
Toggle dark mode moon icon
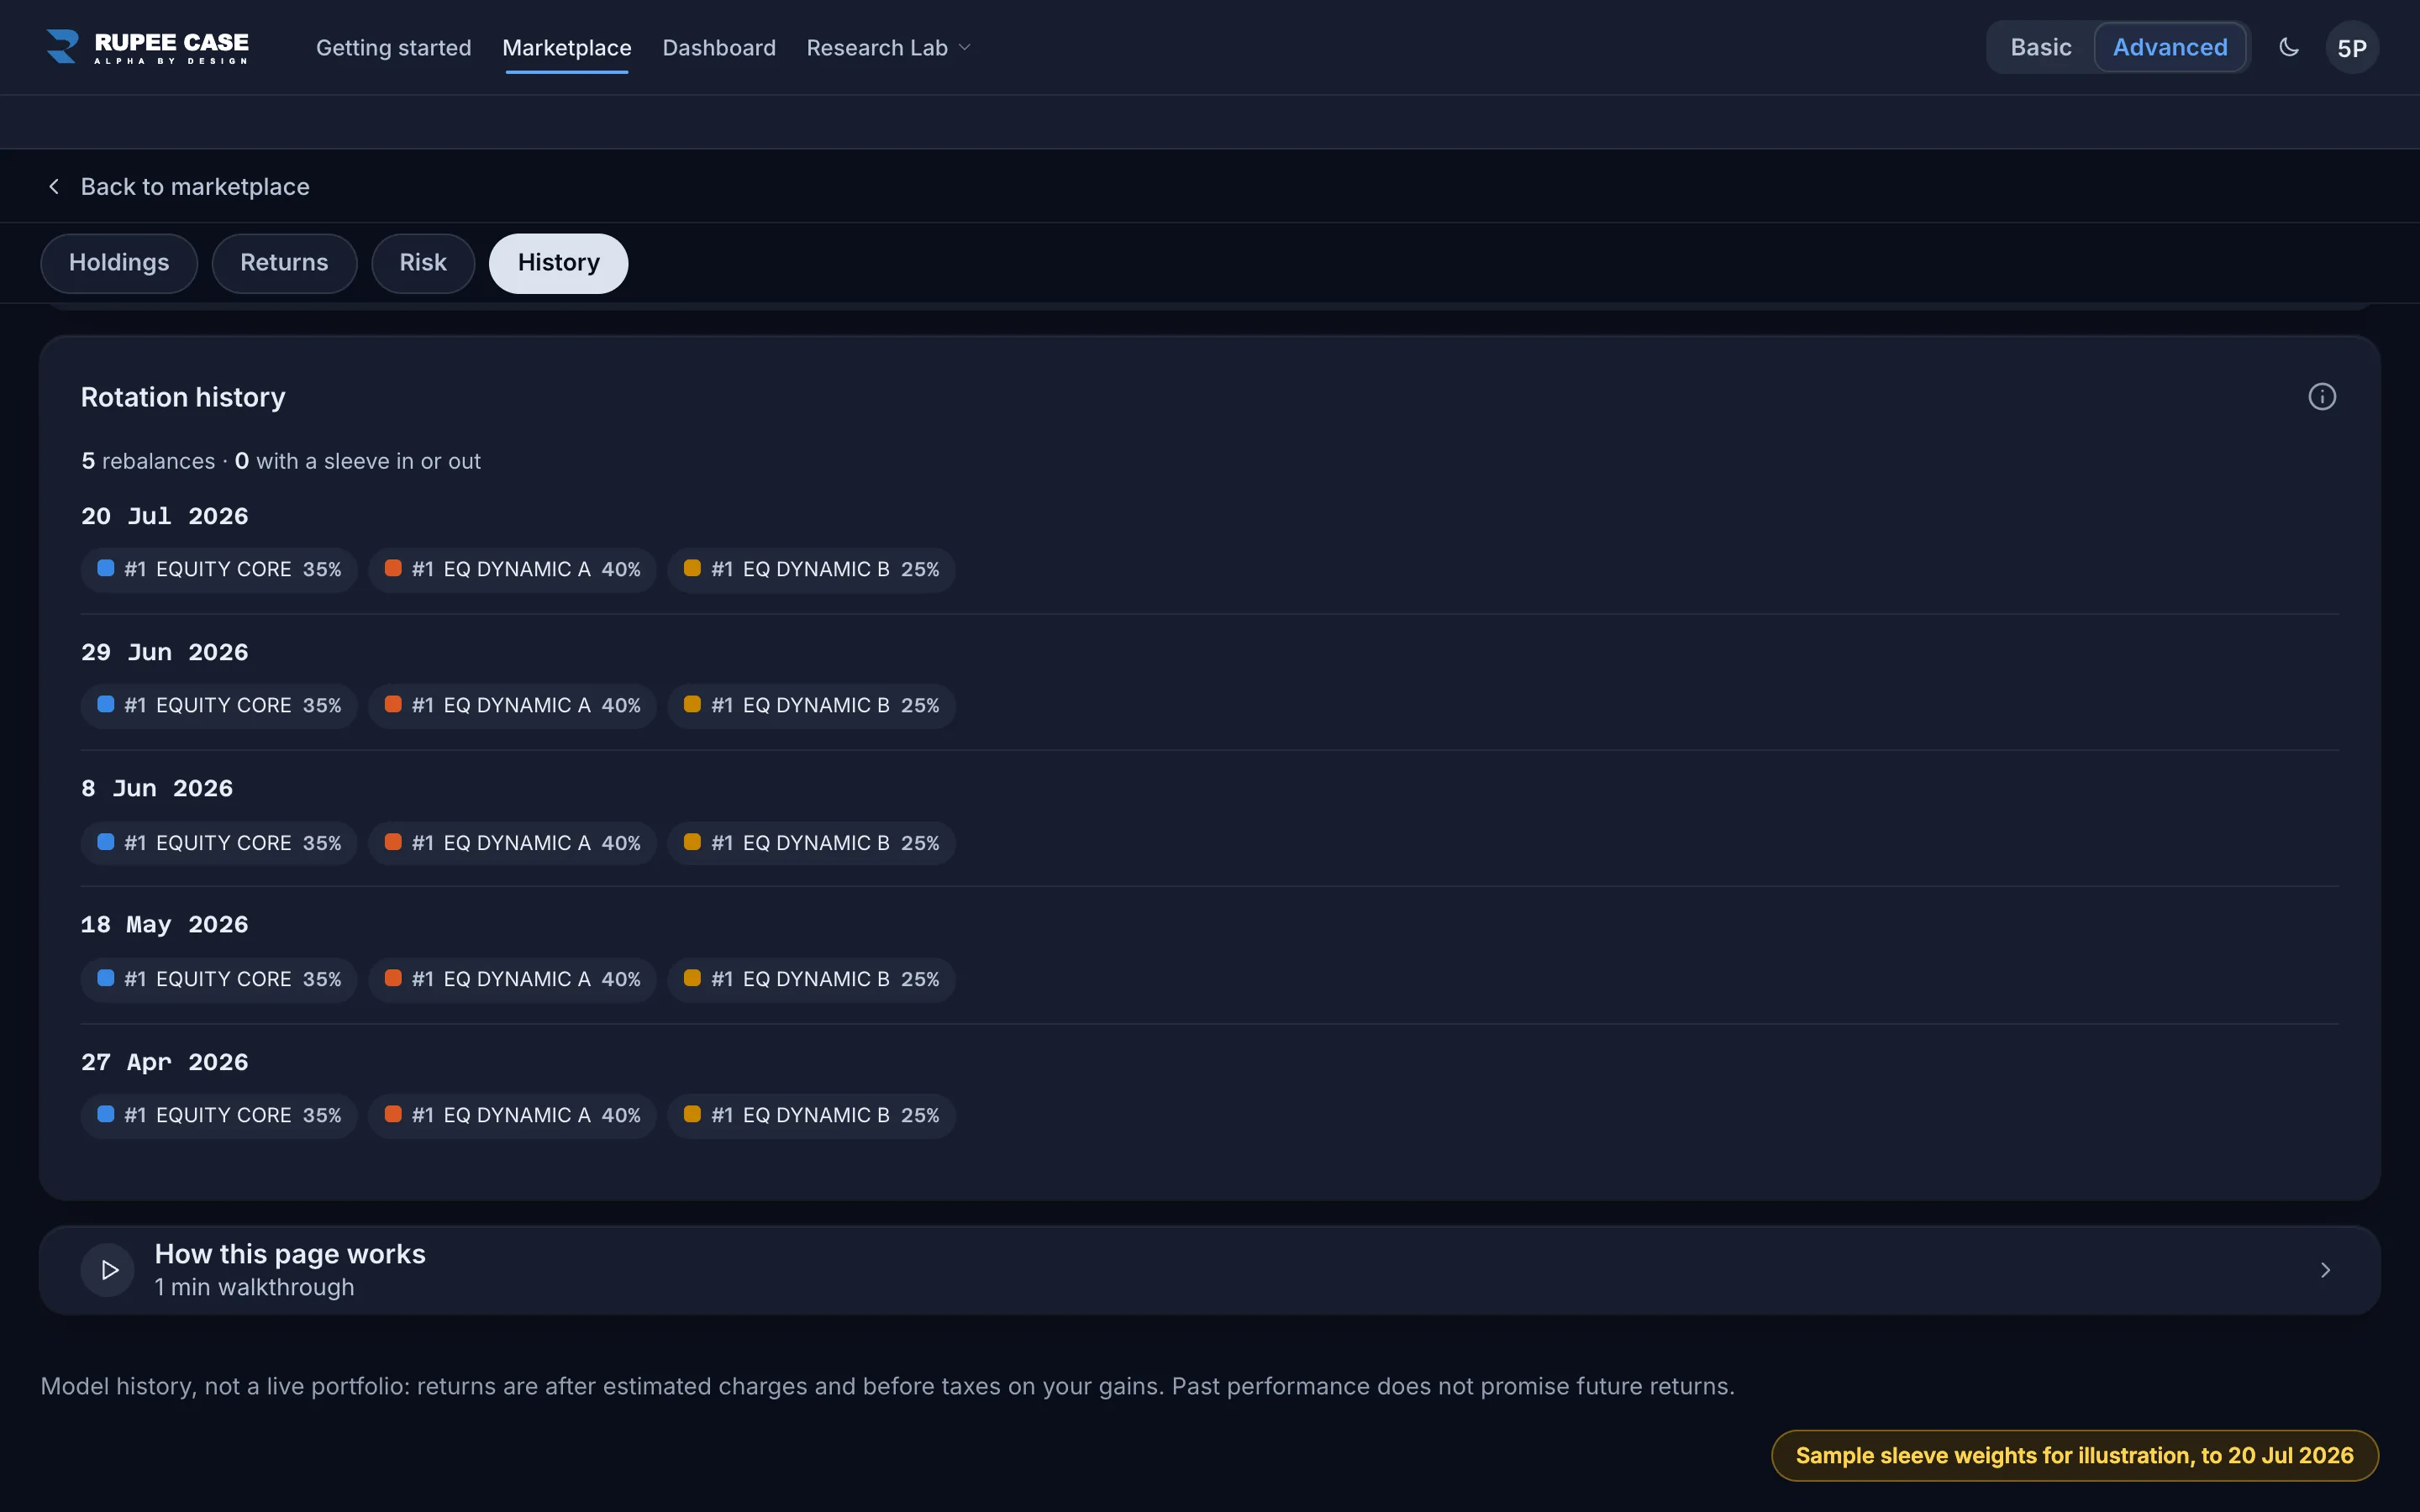tap(2289, 47)
